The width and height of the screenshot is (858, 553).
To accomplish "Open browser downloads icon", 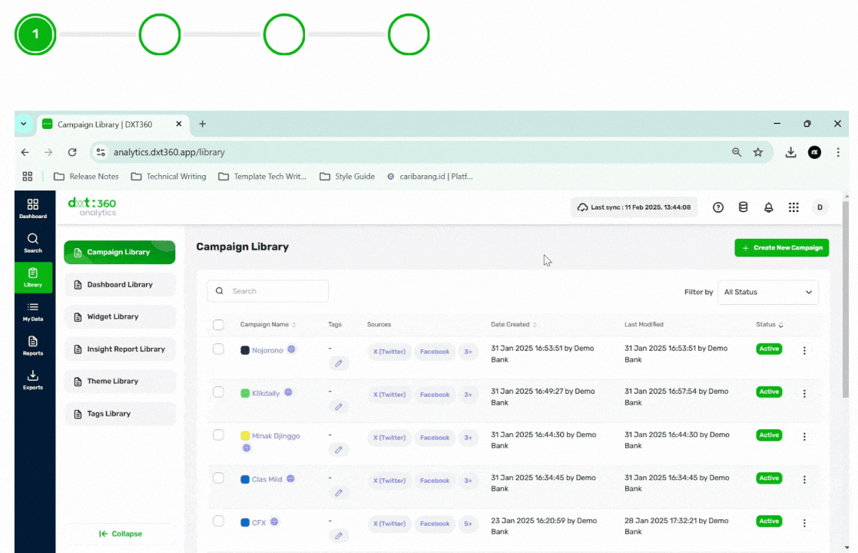I will (790, 152).
